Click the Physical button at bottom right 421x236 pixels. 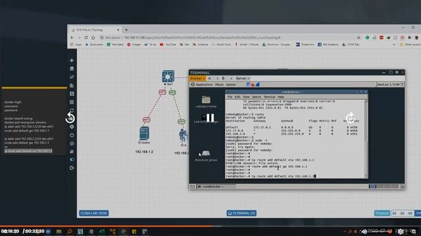pos(382,213)
